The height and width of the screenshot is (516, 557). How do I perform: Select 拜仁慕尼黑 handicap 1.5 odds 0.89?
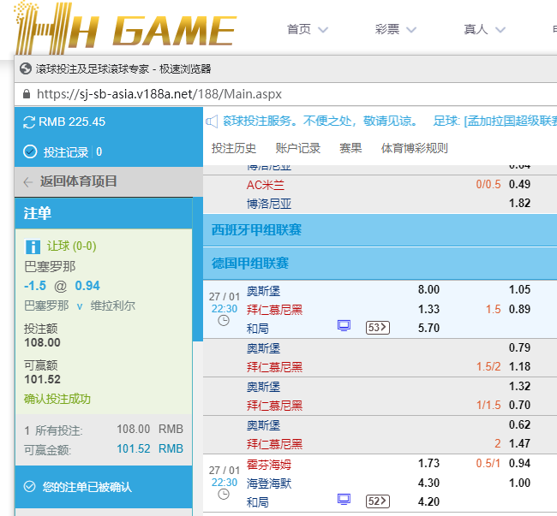pyautogui.click(x=519, y=309)
